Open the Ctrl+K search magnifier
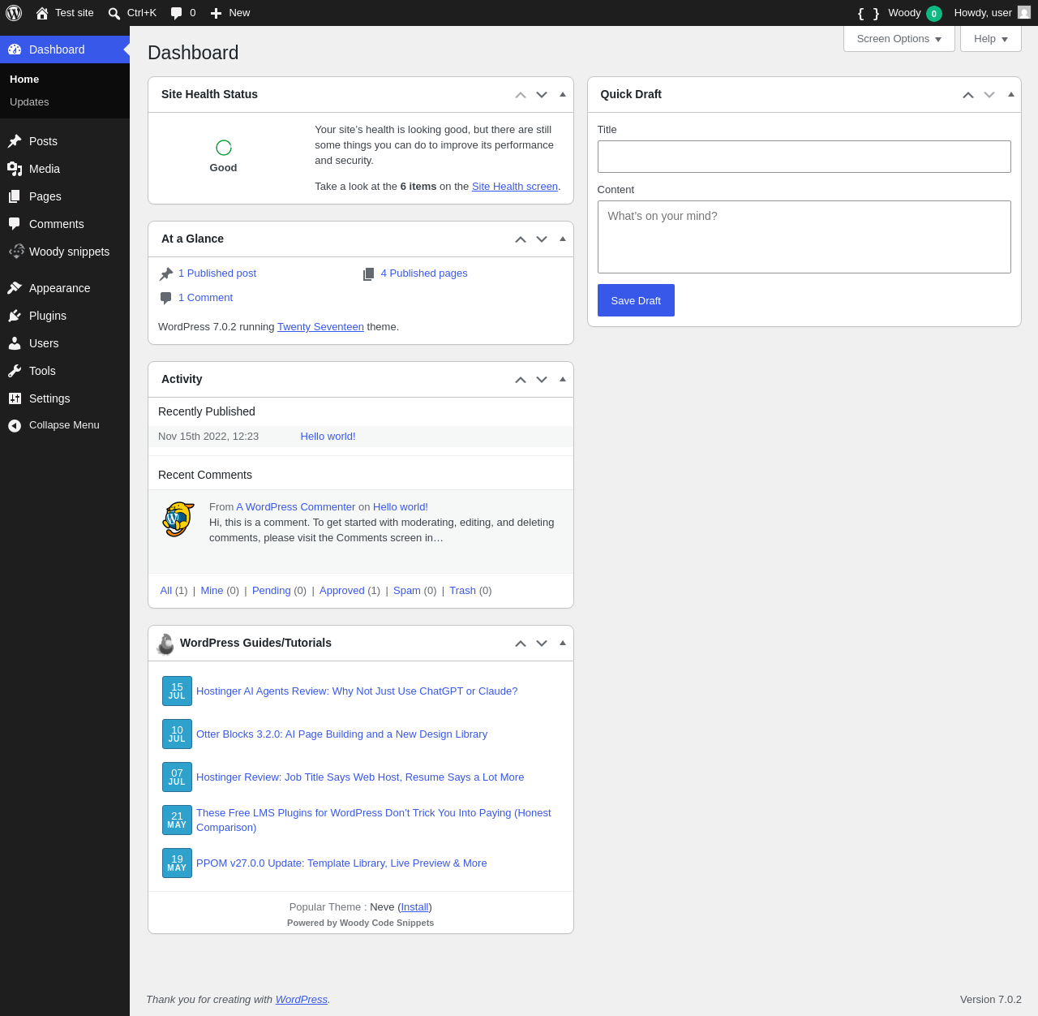 (x=114, y=13)
